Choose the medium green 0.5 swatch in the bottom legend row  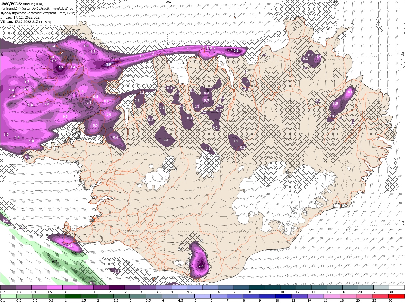[40, 296]
